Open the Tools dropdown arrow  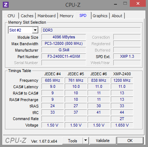[x=86, y=141]
